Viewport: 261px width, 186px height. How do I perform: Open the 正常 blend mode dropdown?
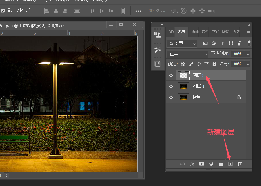click(x=188, y=54)
